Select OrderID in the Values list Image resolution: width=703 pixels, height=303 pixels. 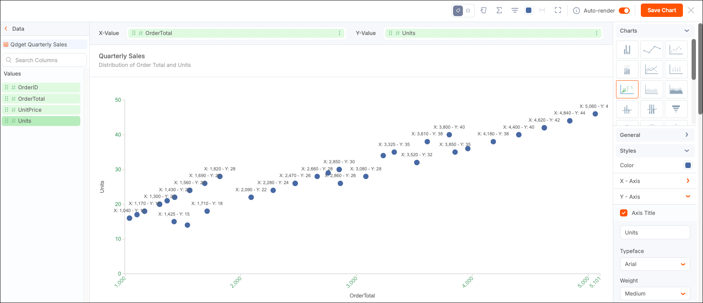(x=41, y=87)
